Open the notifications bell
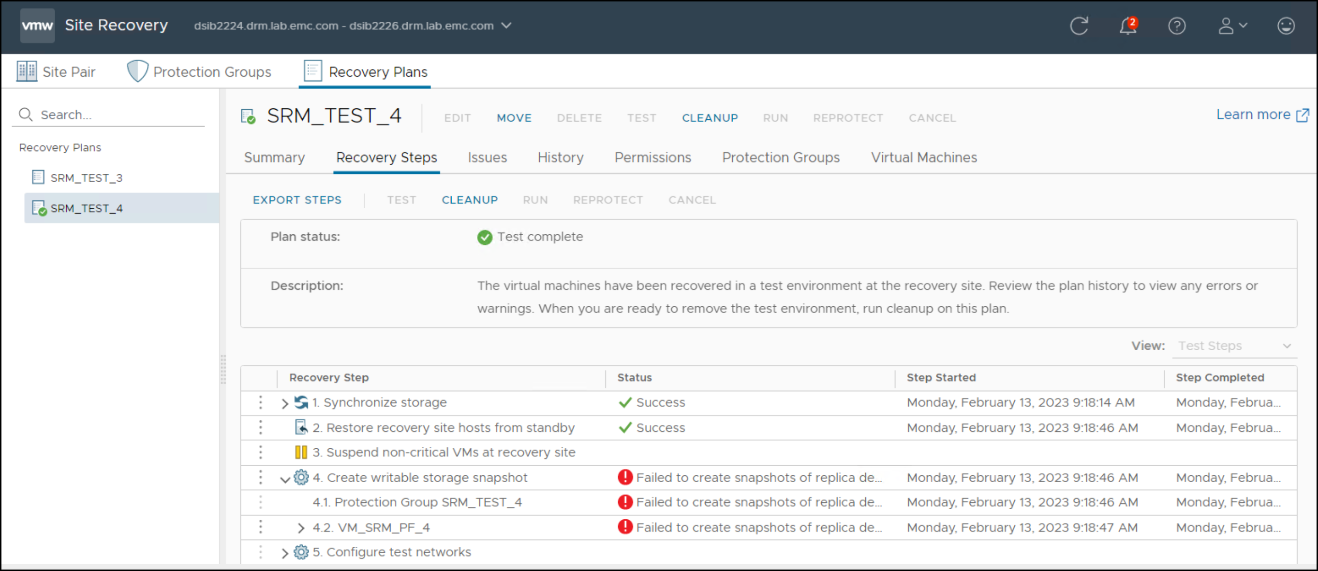This screenshot has height=571, width=1318. (x=1127, y=26)
